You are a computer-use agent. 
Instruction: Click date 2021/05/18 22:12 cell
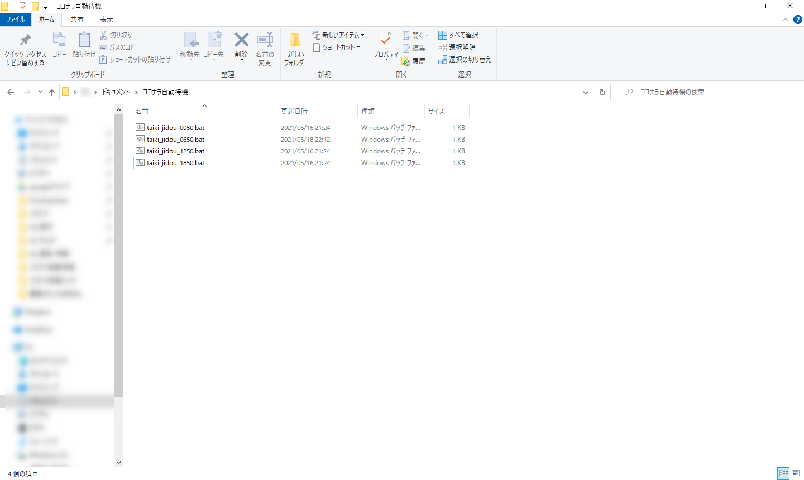pos(305,140)
